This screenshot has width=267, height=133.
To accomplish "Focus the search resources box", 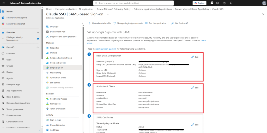I will click(x=133, y=3).
